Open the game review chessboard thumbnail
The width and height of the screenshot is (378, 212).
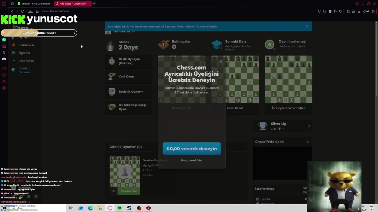tap(288, 79)
